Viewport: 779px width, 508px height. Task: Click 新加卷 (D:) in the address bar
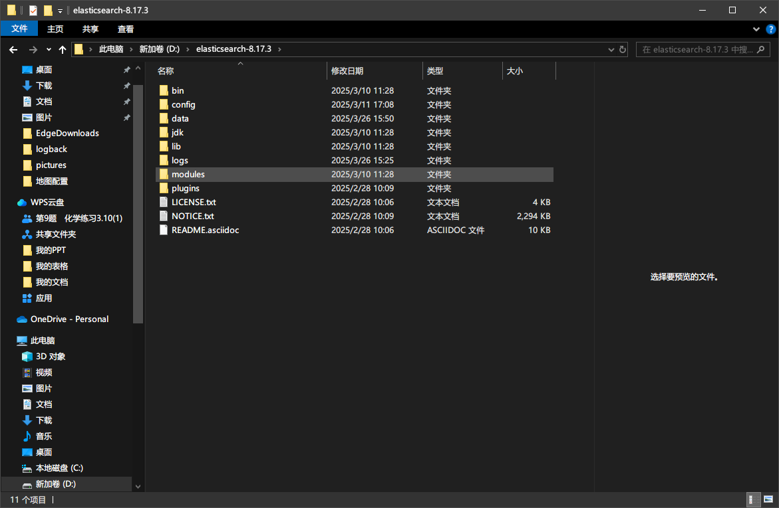(x=160, y=49)
